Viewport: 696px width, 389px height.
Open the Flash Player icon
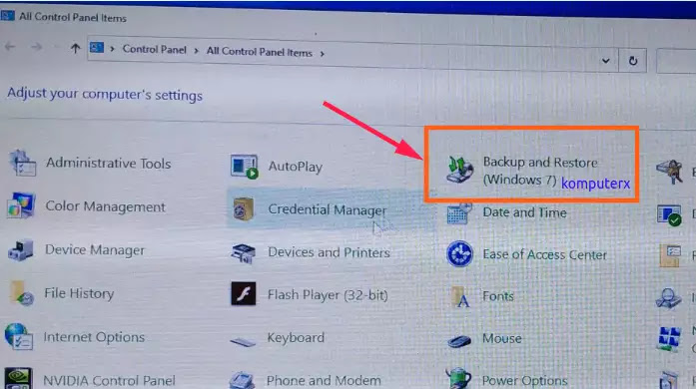[x=244, y=293]
